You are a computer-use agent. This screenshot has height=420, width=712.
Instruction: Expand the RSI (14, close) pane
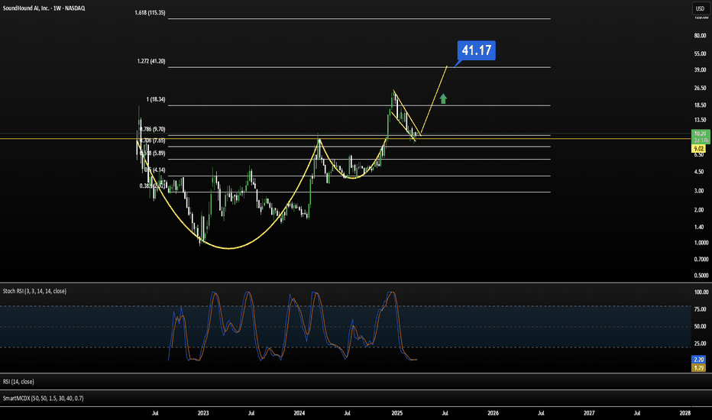[x=18, y=382]
